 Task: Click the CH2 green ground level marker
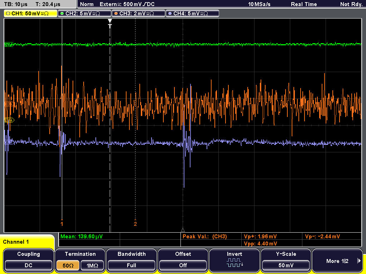coord(9,45)
